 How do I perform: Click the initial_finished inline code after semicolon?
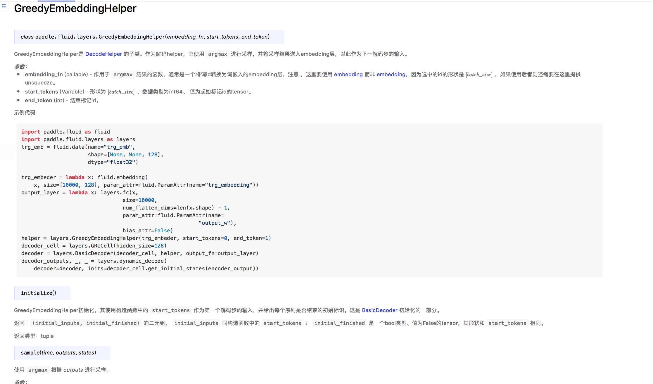[339, 323]
